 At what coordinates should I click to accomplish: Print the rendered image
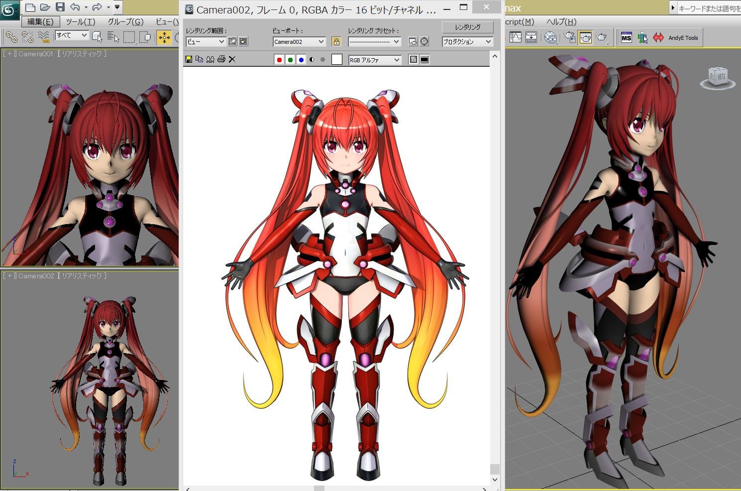click(221, 59)
